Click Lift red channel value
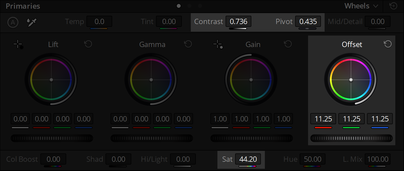 click(x=42, y=119)
